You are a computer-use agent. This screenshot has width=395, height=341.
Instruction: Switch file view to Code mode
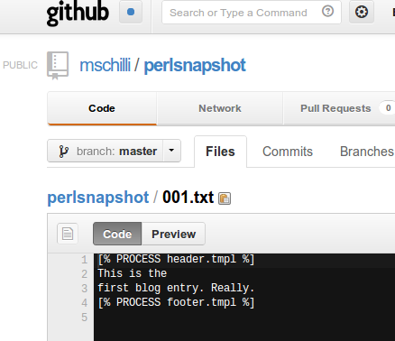tap(117, 234)
